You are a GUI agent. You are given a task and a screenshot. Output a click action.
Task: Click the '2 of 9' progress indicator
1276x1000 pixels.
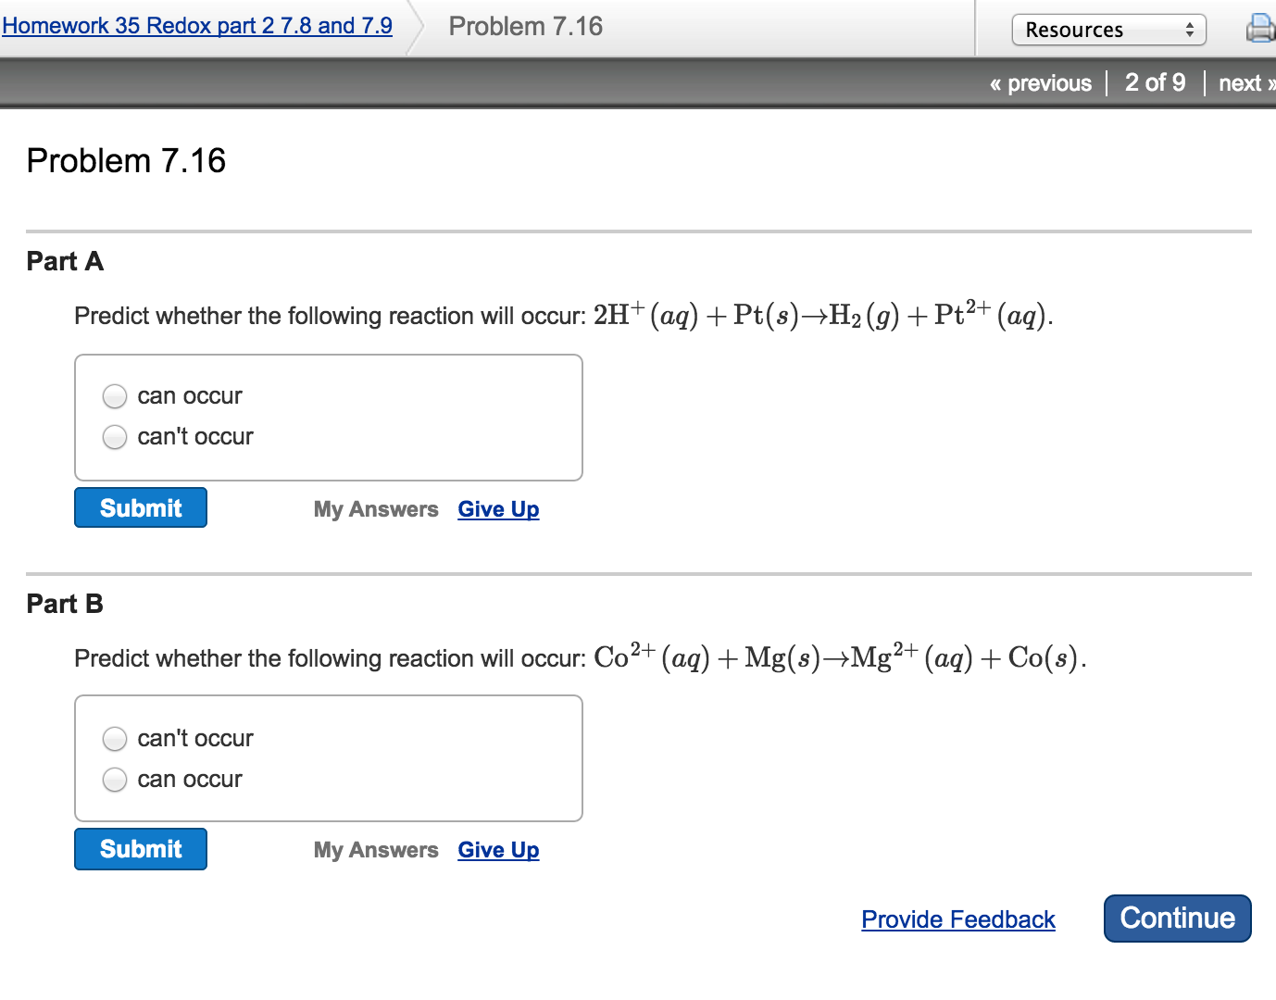point(1155,82)
